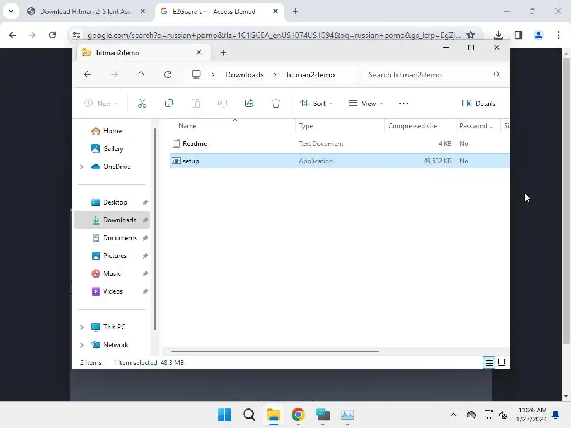The width and height of the screenshot is (571, 428).
Task: Click the Rename icon in Explorer toolbar
Action: point(222,103)
